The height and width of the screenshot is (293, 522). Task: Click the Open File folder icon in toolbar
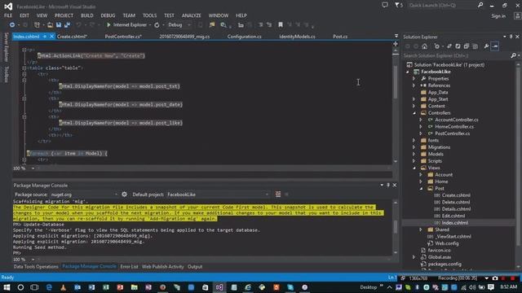point(50,25)
